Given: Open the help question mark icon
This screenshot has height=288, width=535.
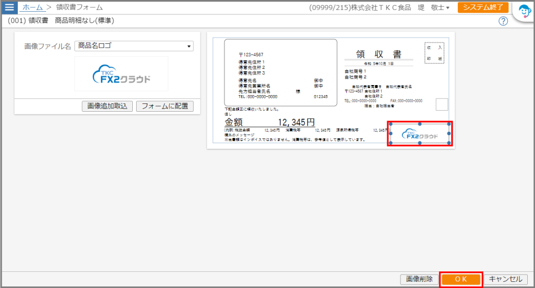Looking at the screenshot, I should click(x=503, y=21).
